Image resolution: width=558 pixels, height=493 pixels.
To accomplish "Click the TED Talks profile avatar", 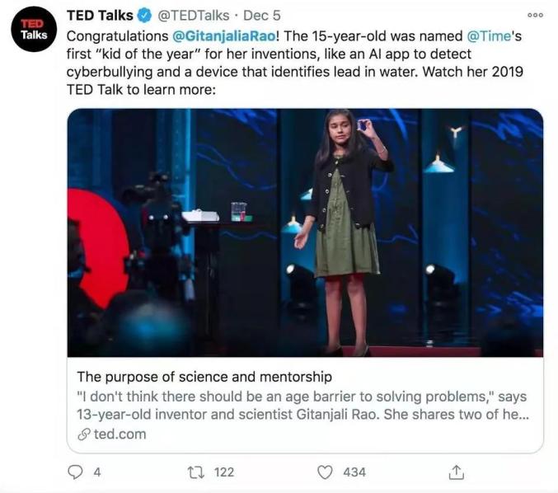I will pyautogui.click(x=33, y=30).
